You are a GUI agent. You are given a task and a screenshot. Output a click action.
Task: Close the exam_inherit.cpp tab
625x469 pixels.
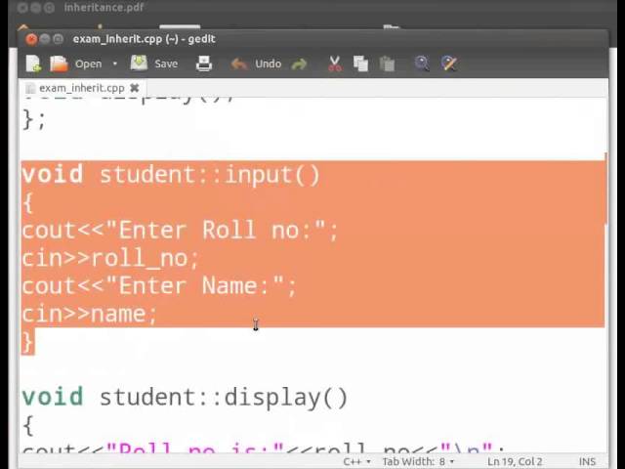pyautogui.click(x=135, y=88)
